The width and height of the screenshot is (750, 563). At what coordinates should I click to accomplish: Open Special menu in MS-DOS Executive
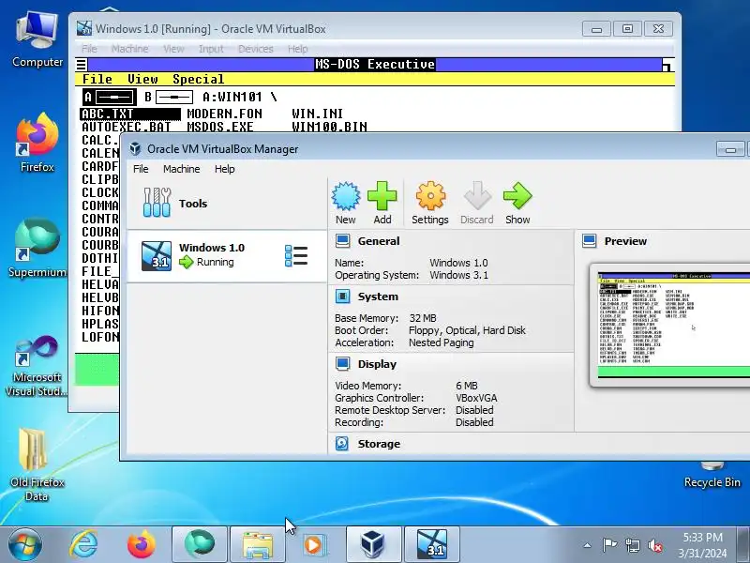point(198,79)
